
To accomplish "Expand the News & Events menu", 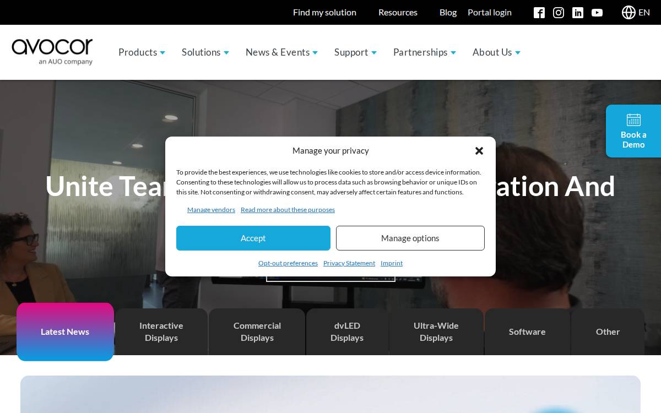I will coord(281,52).
